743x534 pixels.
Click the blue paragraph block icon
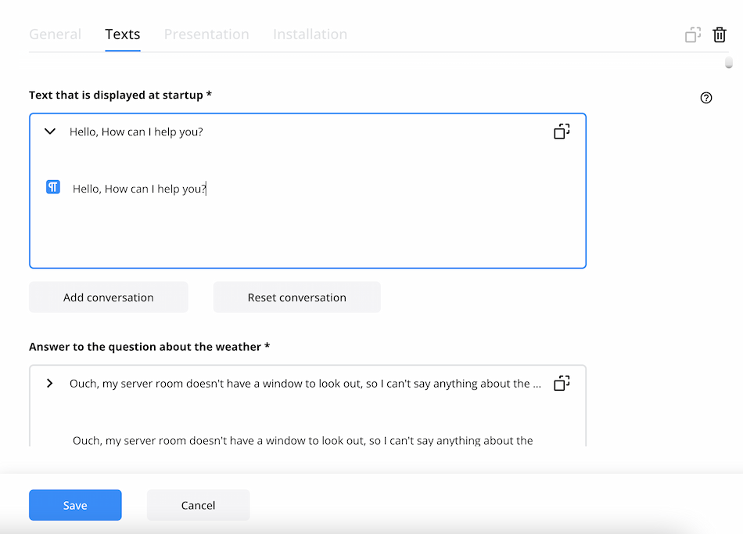point(52,186)
